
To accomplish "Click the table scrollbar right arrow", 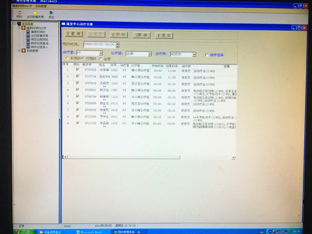I will pos(233,158).
